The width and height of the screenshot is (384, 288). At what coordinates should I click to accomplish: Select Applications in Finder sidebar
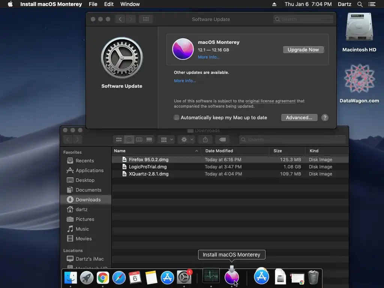pyautogui.click(x=85, y=171)
